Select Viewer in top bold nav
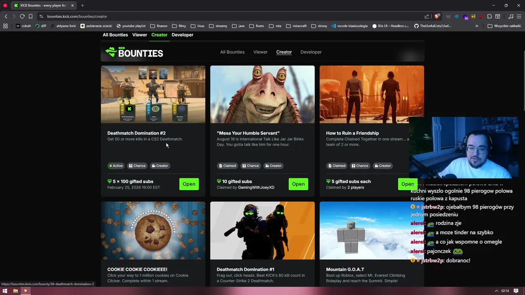The height and width of the screenshot is (295, 525). pyautogui.click(x=139, y=35)
